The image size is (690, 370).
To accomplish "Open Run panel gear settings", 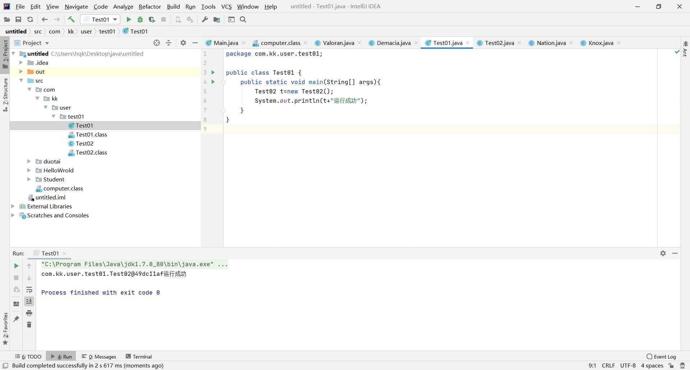I will (x=663, y=253).
